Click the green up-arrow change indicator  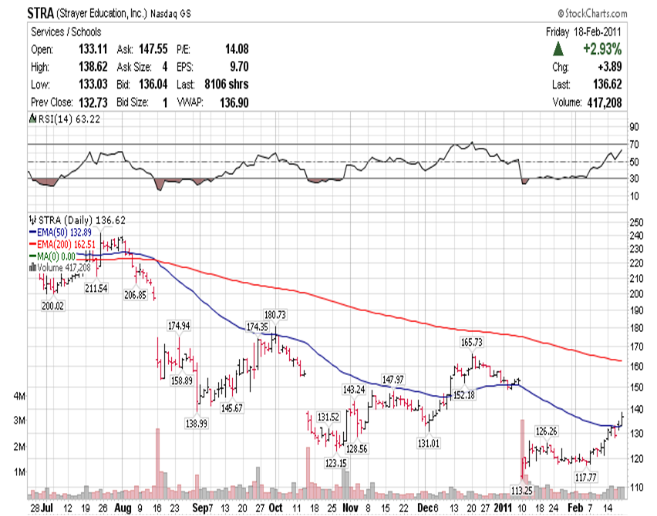tap(558, 49)
